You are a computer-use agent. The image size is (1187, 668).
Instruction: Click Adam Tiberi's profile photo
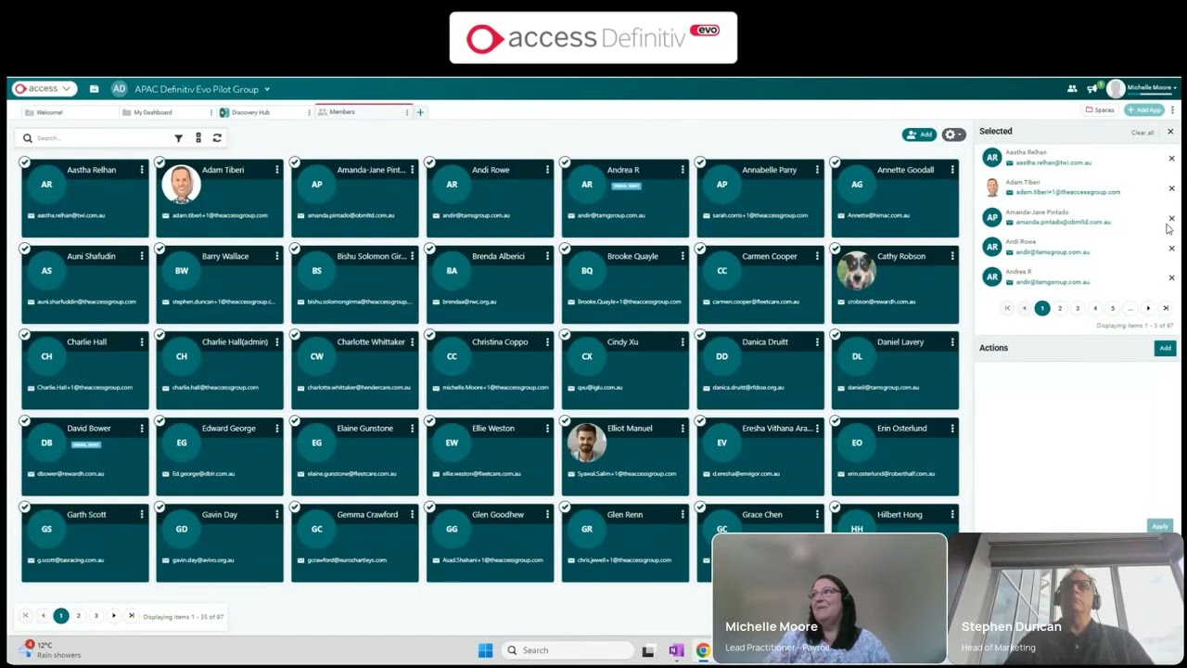click(x=181, y=185)
